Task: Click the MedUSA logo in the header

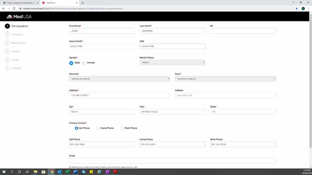Action: click(x=19, y=17)
